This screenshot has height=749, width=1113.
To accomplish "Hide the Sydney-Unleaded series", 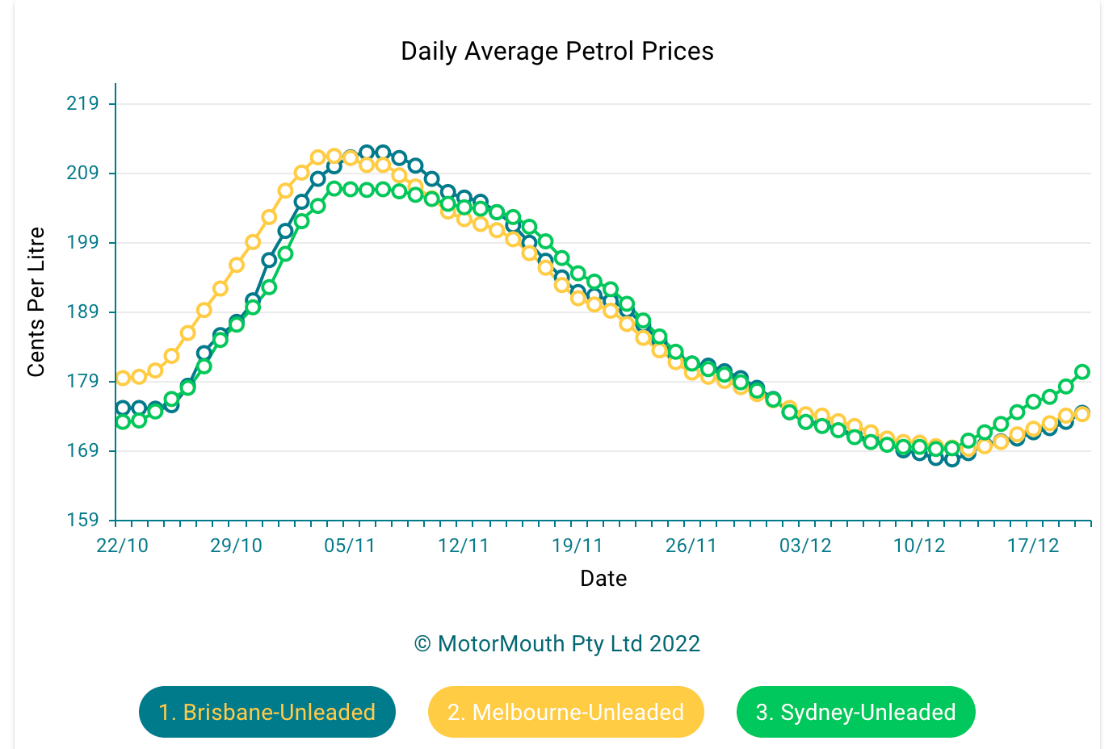I will click(x=855, y=712).
